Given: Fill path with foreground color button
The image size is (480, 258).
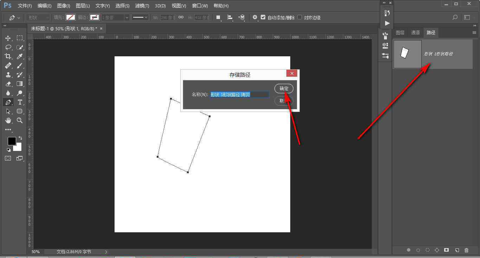Looking at the screenshot, I should 408,250.
